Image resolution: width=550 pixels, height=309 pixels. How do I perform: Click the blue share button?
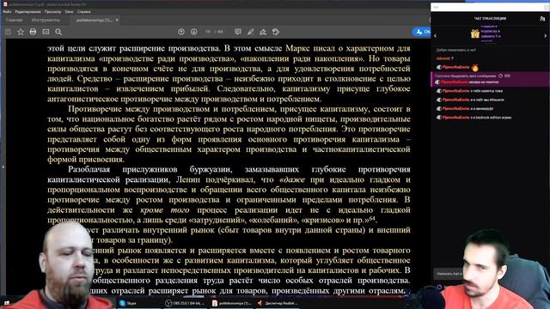(422, 32)
